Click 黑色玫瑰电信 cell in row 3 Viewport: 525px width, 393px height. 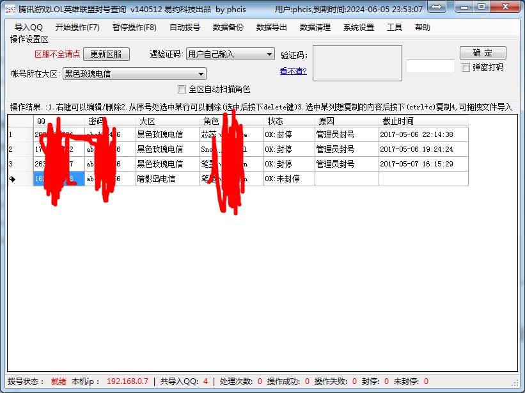(x=168, y=164)
